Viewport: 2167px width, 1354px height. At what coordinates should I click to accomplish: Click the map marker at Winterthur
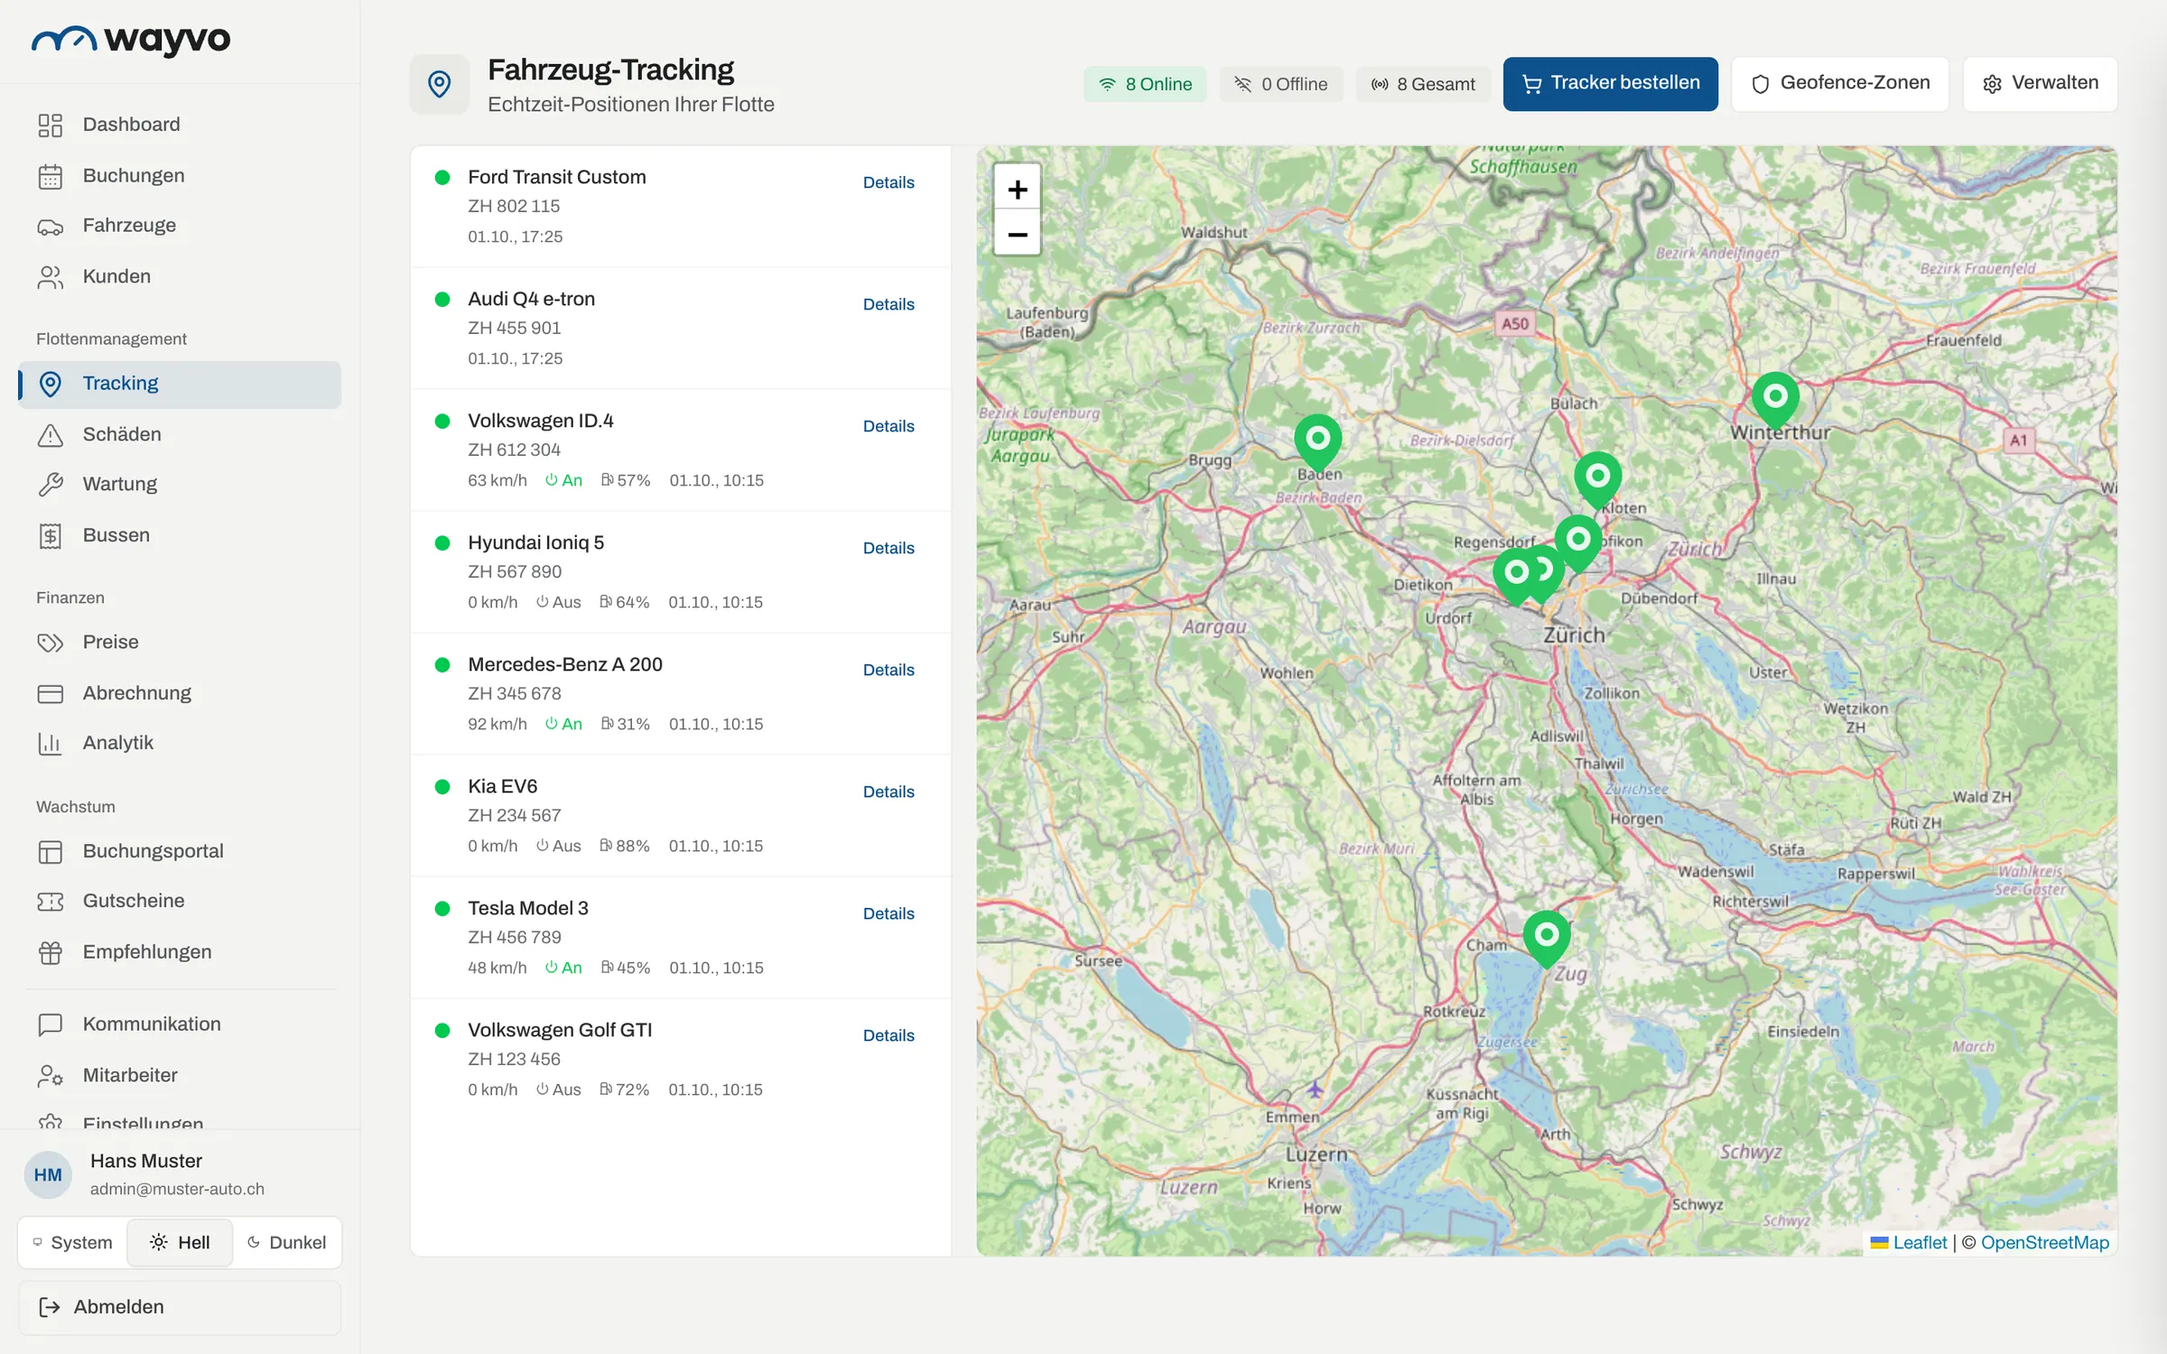point(1775,399)
